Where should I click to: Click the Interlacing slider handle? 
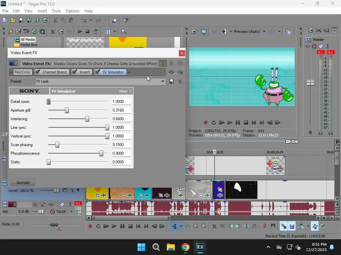87,119
